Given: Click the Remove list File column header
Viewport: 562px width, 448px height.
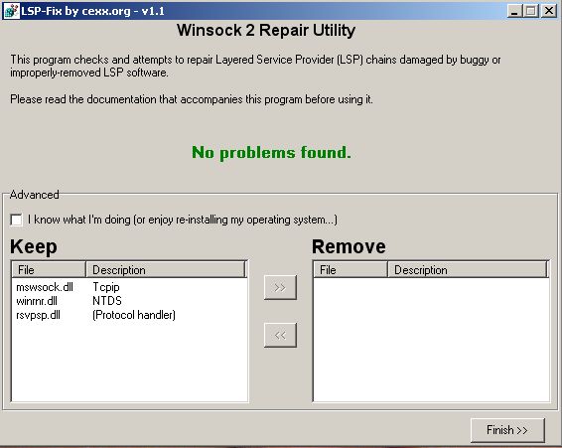Looking at the screenshot, I should [351, 270].
